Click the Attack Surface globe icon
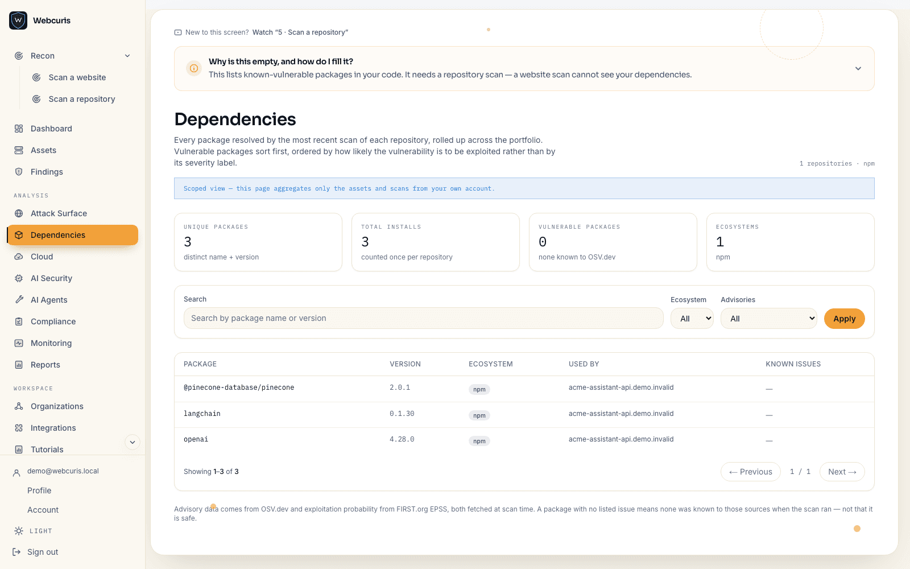 click(19, 213)
